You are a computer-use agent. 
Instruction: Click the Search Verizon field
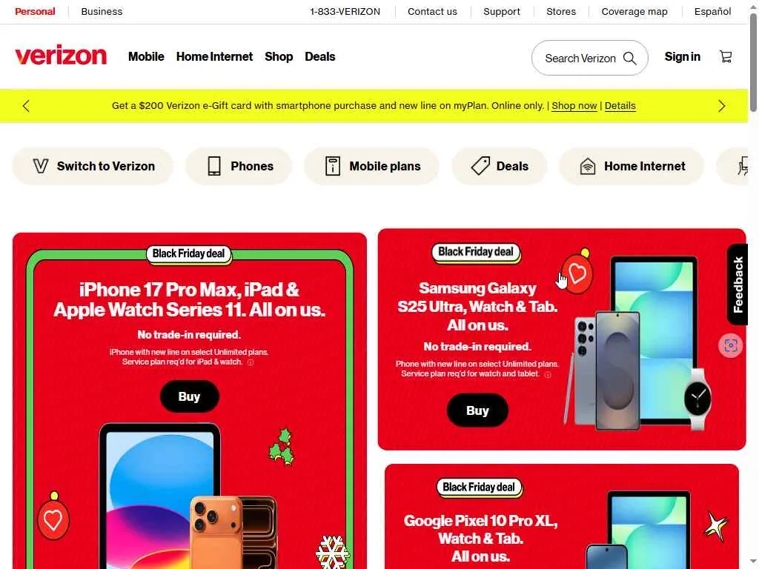(589, 58)
